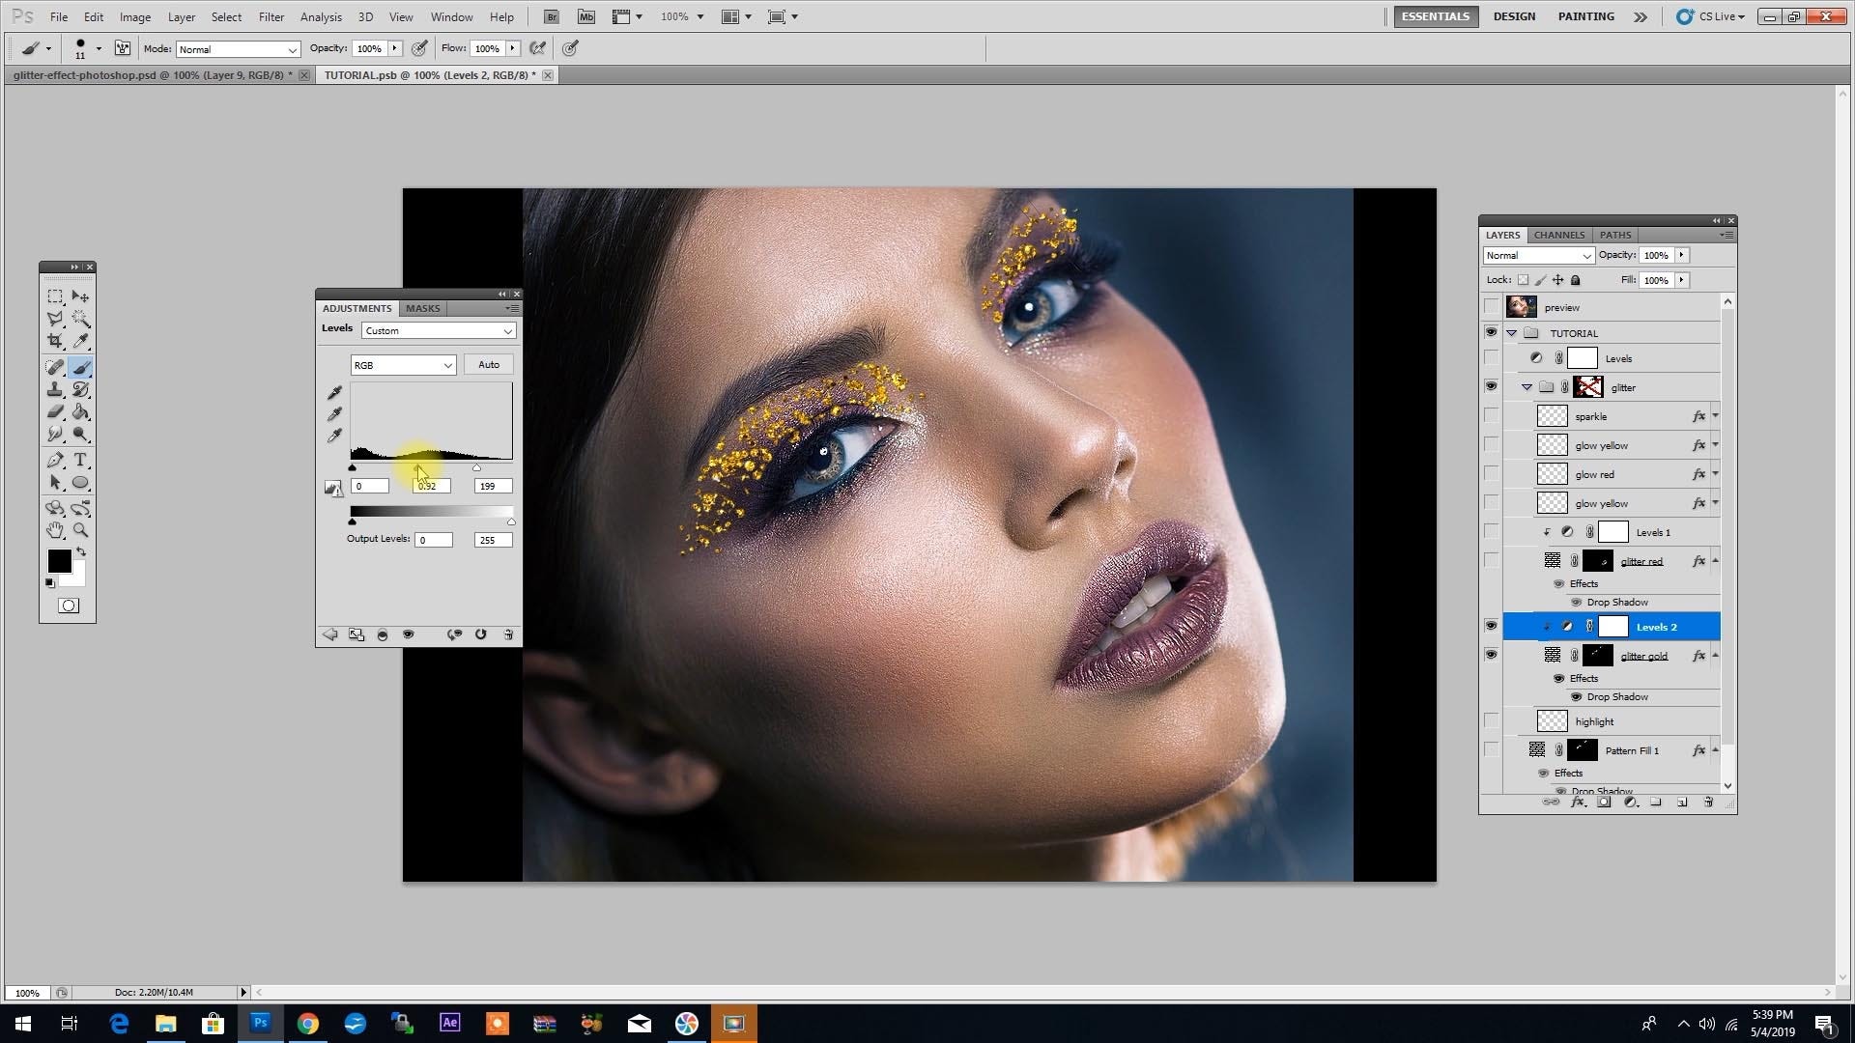
Task: Select the Clone Stamp tool
Action: [55, 389]
